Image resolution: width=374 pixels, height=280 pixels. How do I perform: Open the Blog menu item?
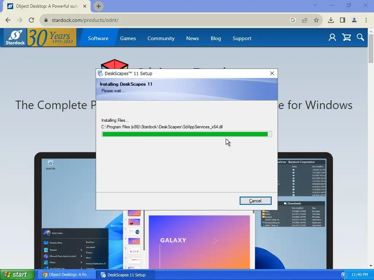215,38
